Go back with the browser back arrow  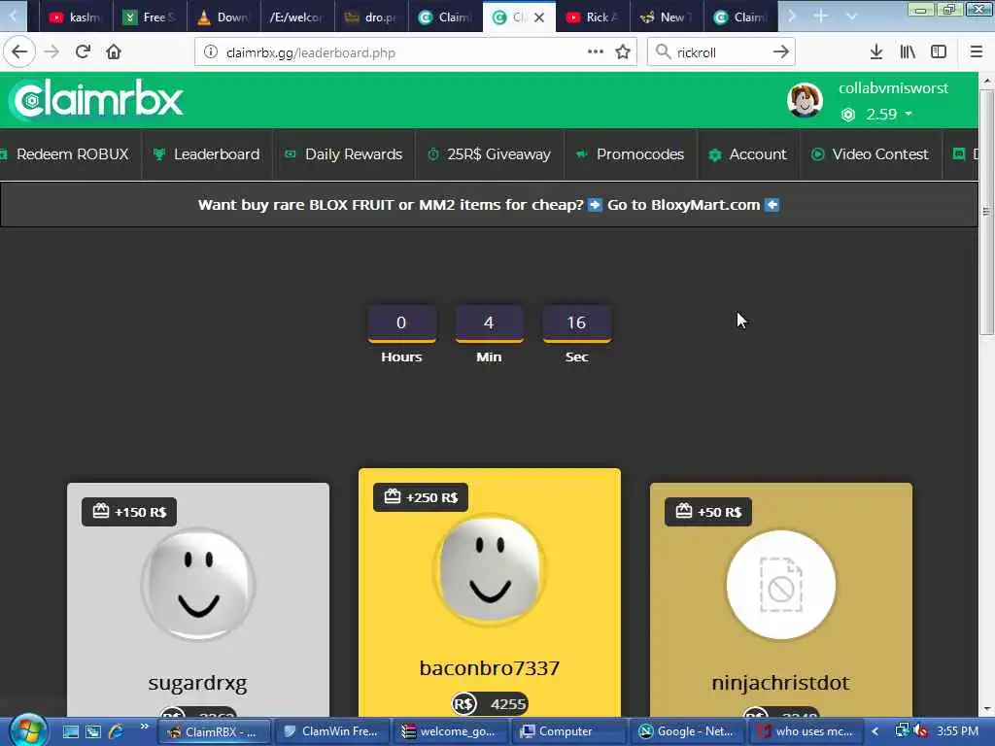pyautogui.click(x=19, y=51)
